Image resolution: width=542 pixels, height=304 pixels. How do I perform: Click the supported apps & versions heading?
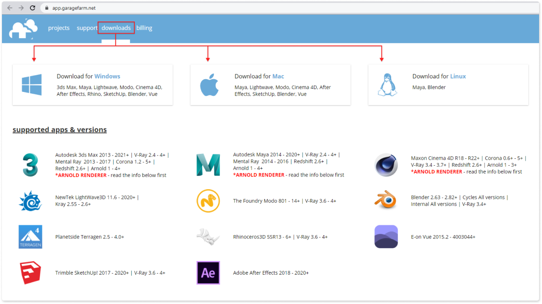click(x=60, y=130)
